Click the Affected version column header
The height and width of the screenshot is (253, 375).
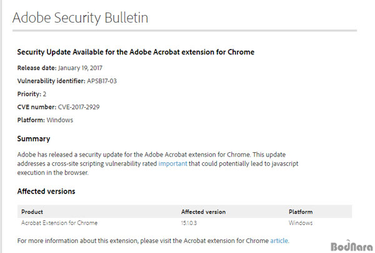click(x=203, y=212)
